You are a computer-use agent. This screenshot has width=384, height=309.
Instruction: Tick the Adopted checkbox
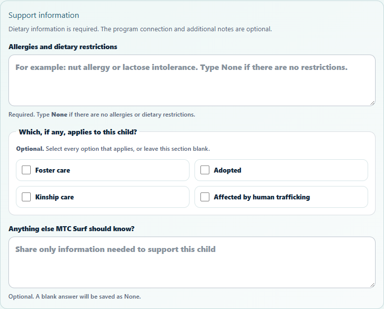pos(205,170)
